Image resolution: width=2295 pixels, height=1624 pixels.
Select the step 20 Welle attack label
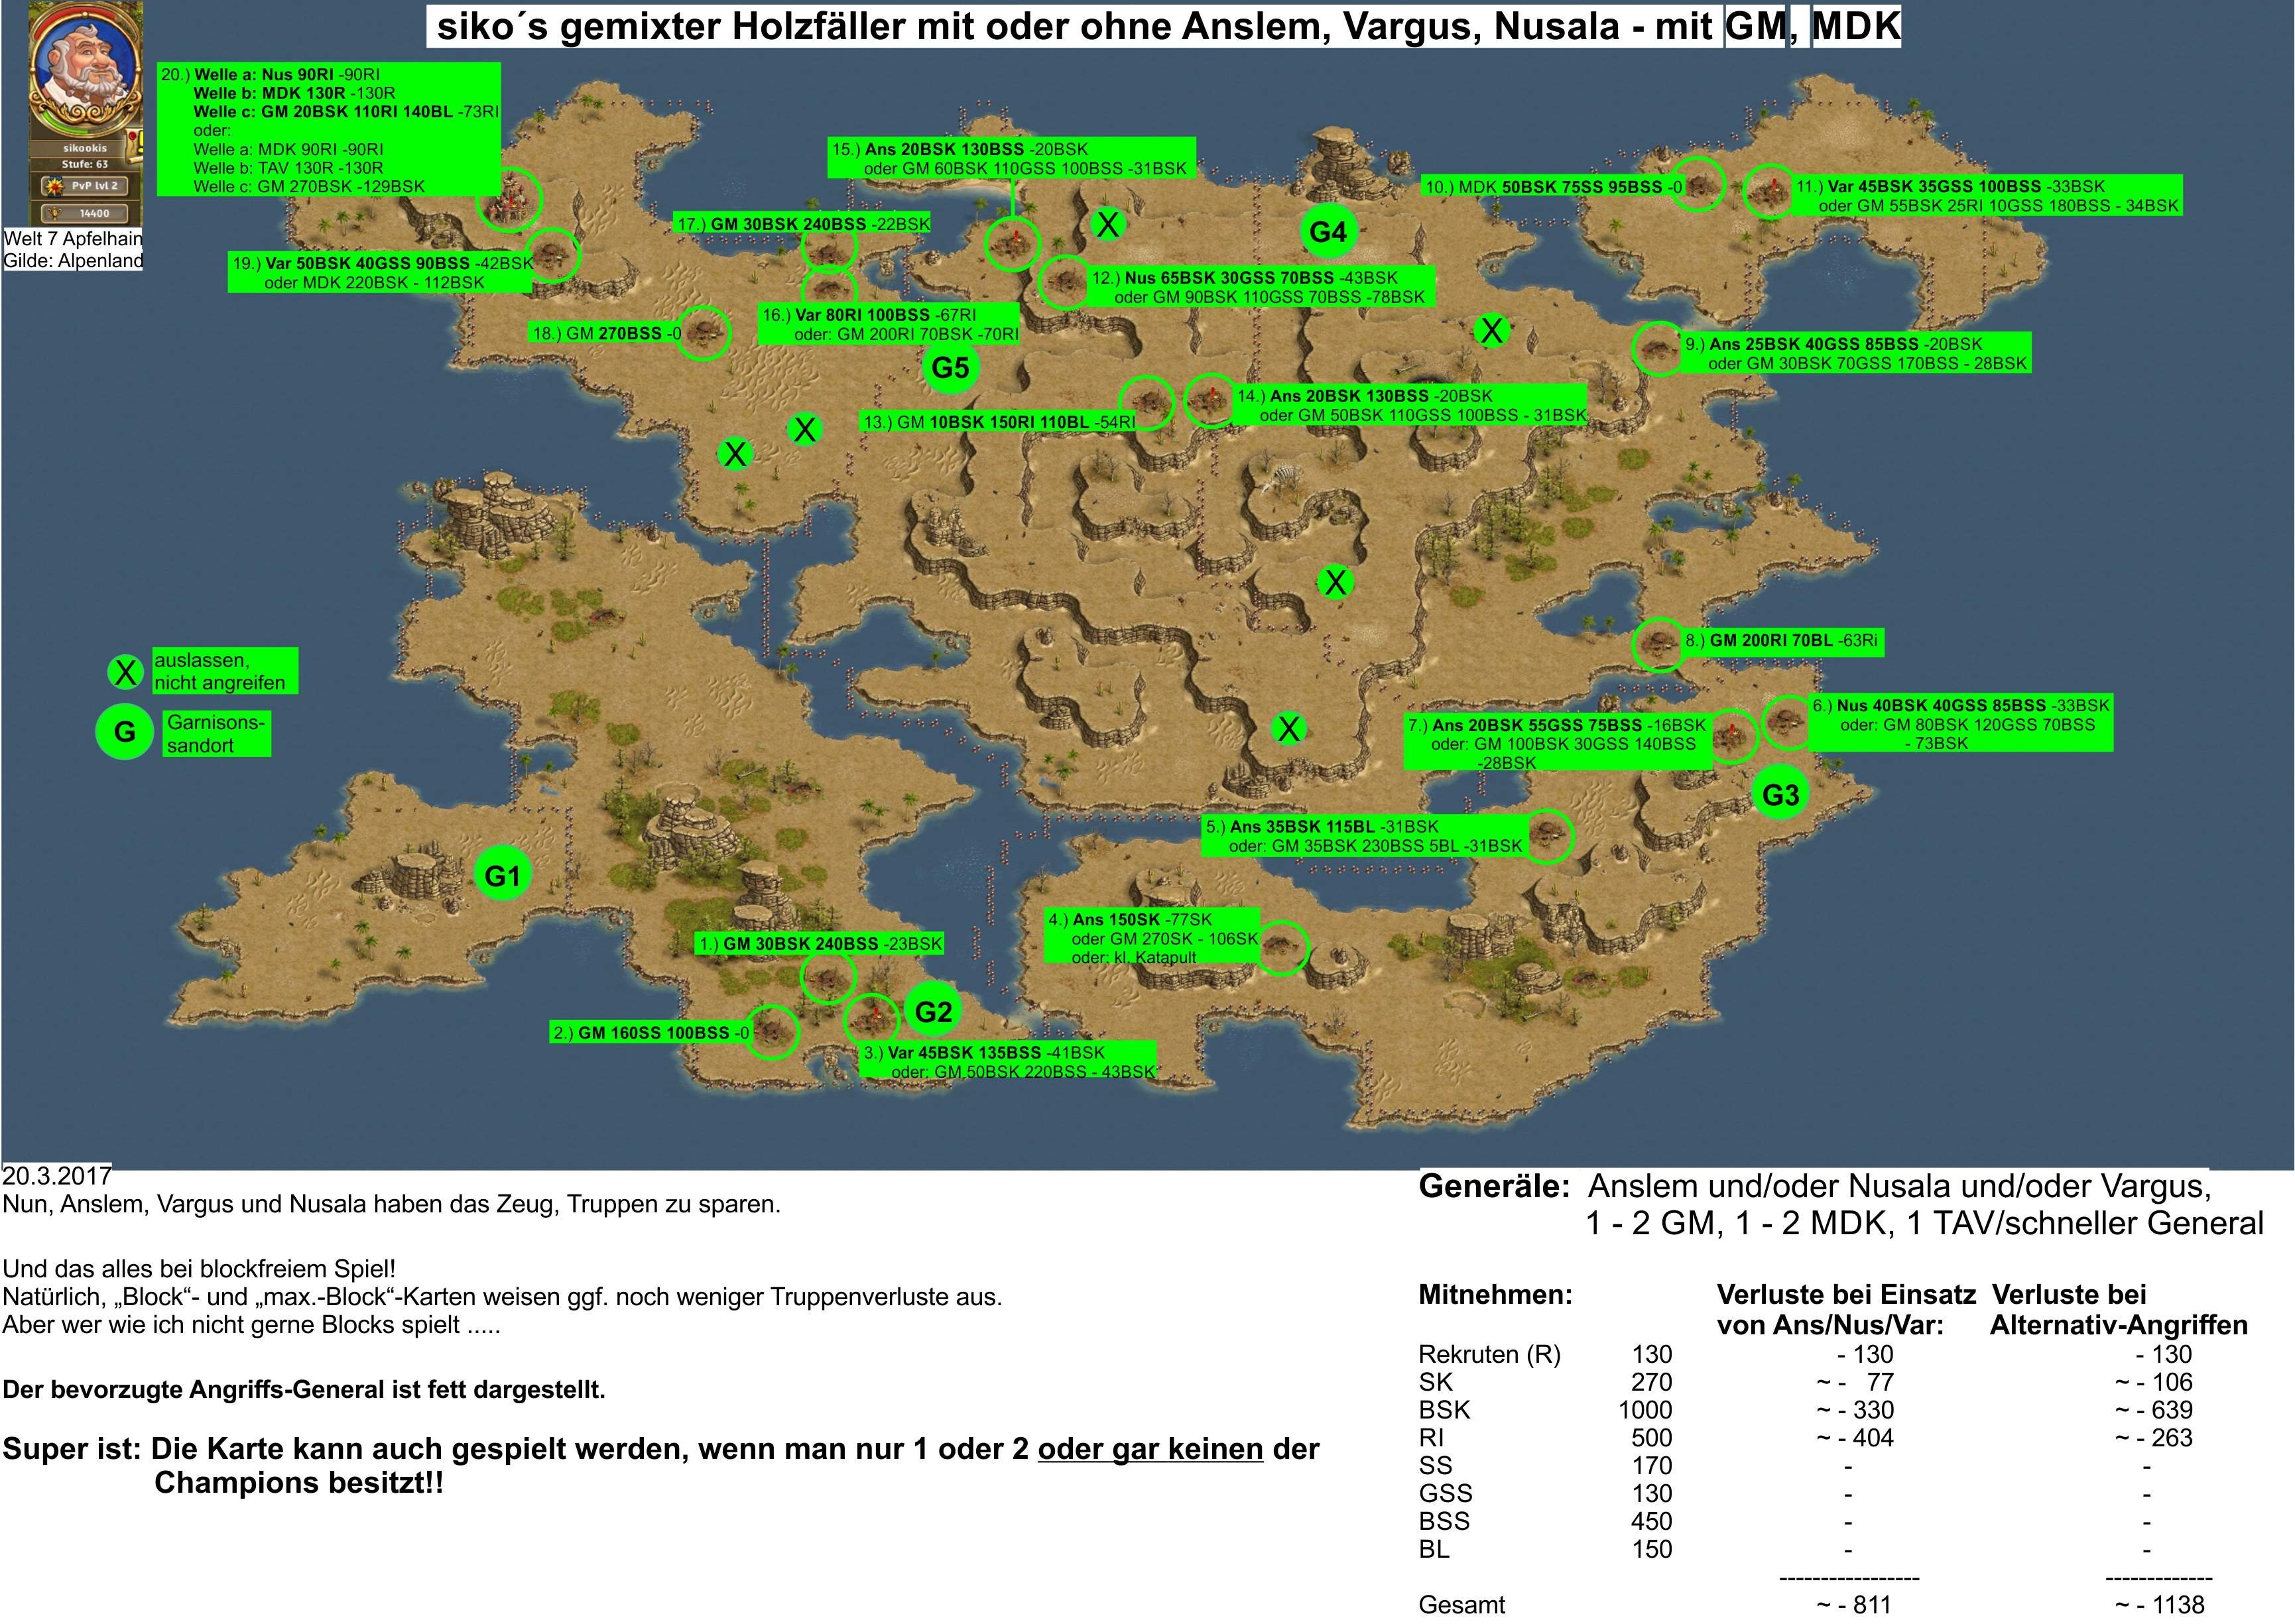pyautogui.click(x=329, y=130)
